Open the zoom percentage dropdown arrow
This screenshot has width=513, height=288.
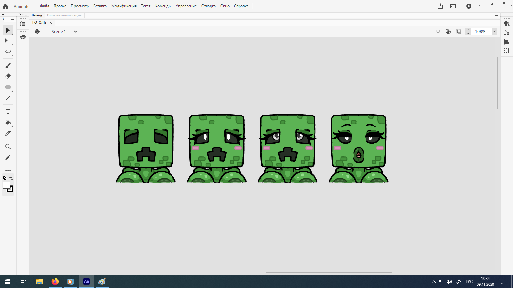(x=494, y=31)
